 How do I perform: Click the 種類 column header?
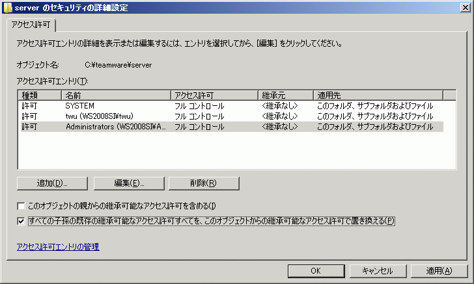click(x=40, y=96)
